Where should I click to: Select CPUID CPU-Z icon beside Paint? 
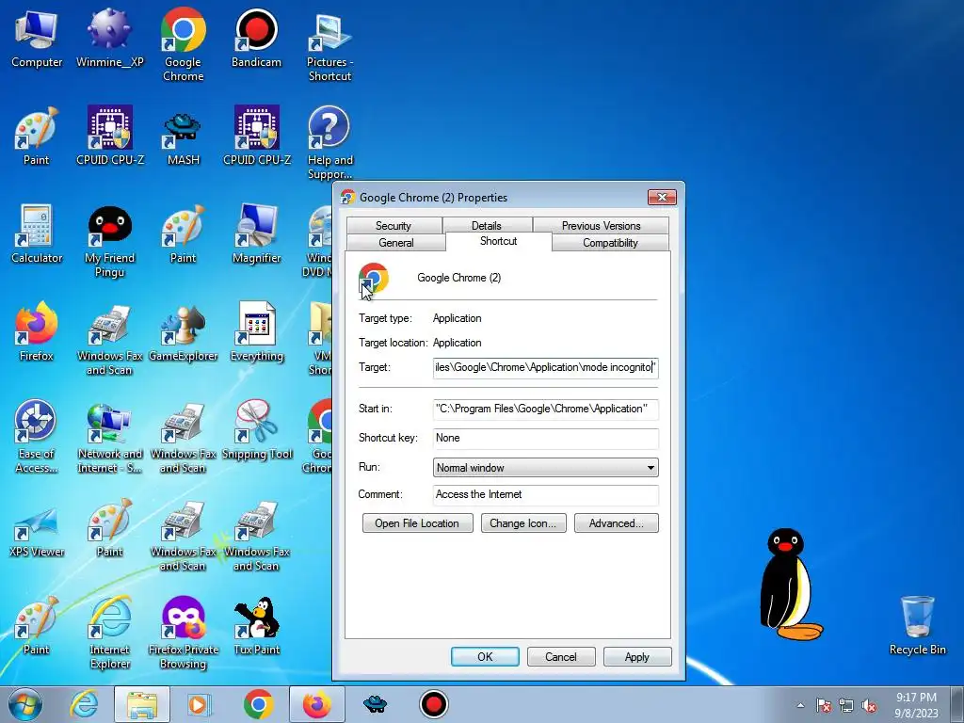[x=109, y=137]
